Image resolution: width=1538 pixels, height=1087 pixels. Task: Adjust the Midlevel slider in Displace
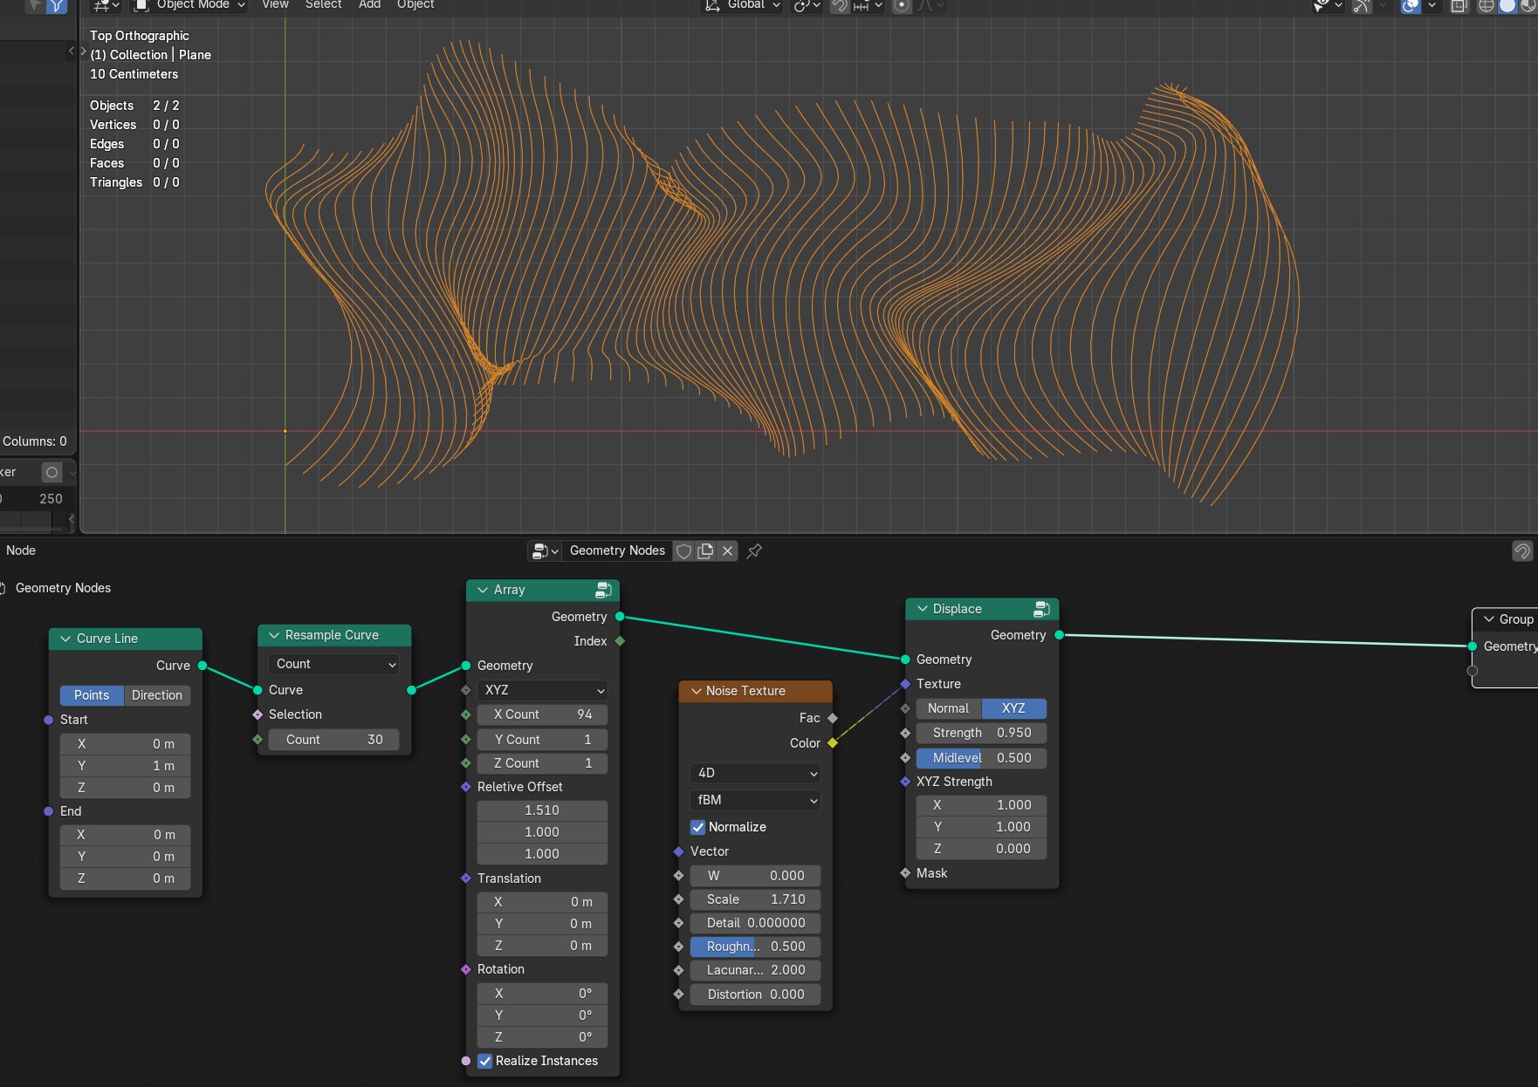tap(981, 758)
